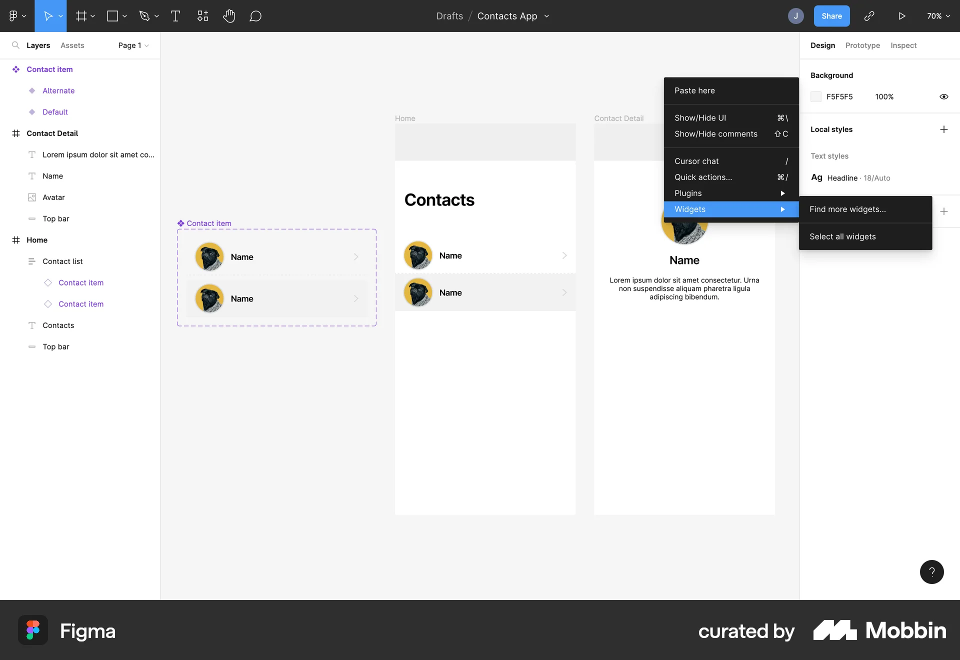960x660 pixels.
Task: Activate the Comment tool
Action: coord(255,15)
